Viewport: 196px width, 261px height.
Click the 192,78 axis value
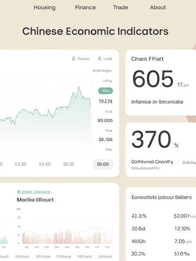pyautogui.click(x=106, y=101)
